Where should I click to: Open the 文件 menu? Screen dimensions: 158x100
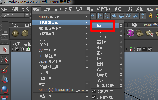(x=4, y=9)
